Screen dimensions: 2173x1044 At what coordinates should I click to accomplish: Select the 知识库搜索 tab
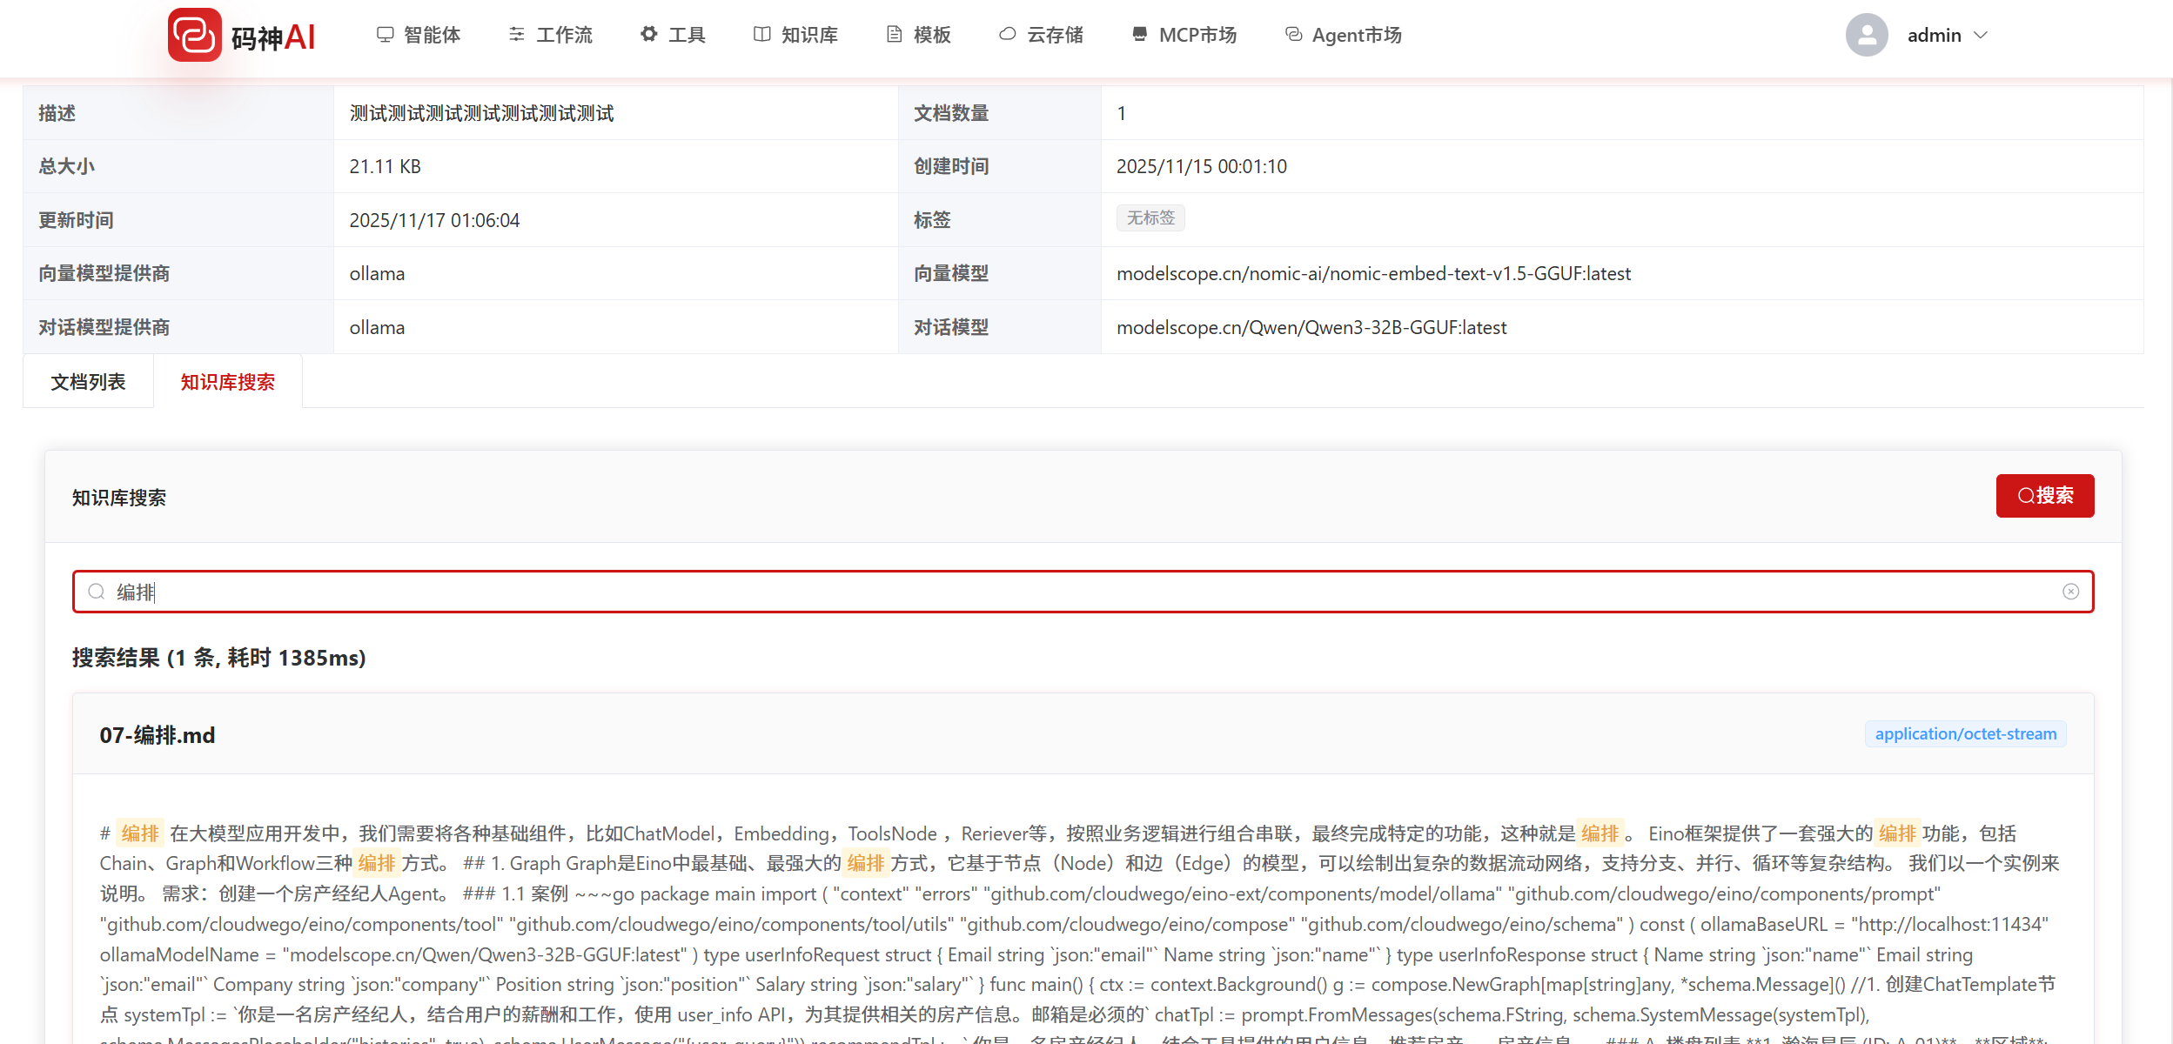pos(228,382)
